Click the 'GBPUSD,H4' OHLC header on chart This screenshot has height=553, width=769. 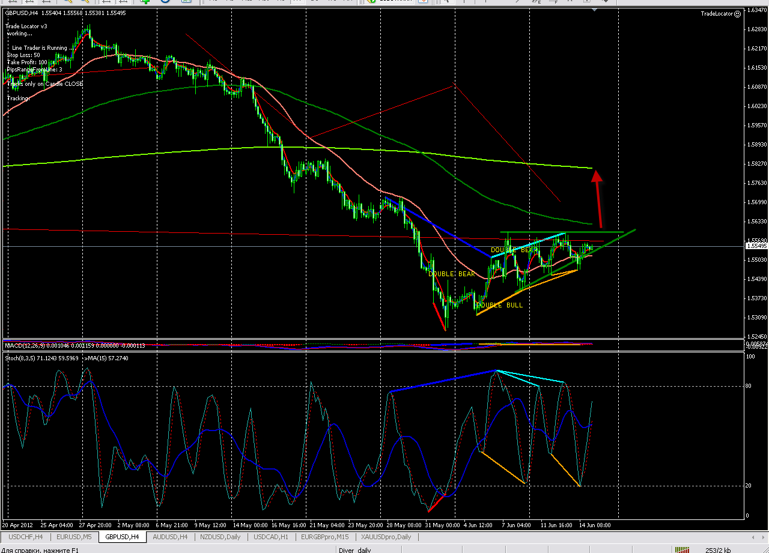click(x=65, y=13)
